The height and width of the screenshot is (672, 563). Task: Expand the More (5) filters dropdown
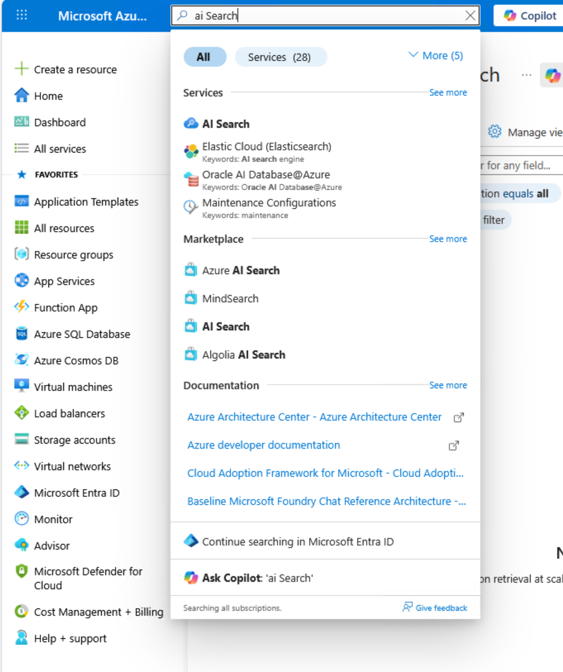tap(436, 55)
